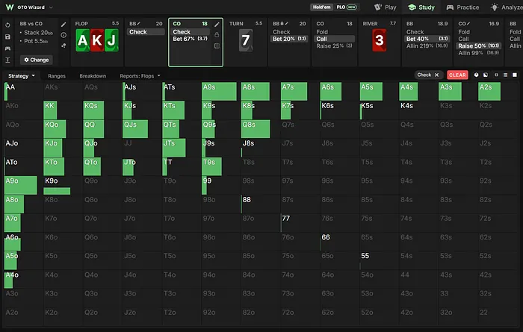
Task: Switch to the Breakdown tab
Action: pos(93,76)
